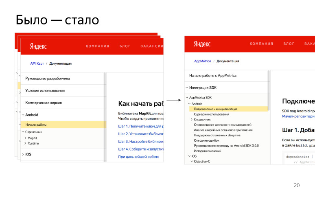This screenshot has height=197, width=315.
Task: Click the AppMetrica sidebar scrollbar
Action: pyautogui.click(x=269, y=90)
